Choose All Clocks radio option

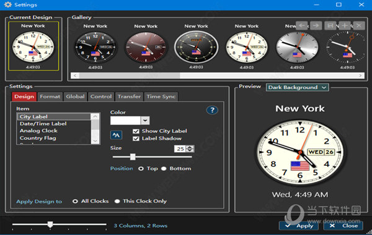[75, 202]
